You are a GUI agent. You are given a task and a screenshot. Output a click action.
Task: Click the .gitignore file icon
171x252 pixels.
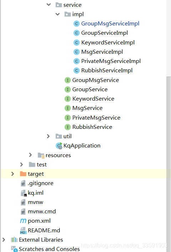click(x=23, y=183)
